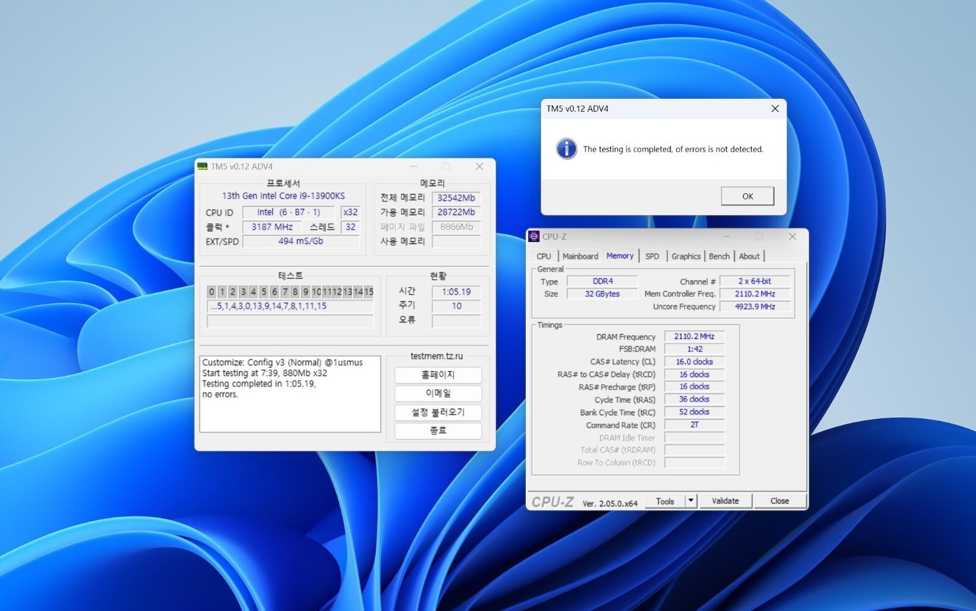The width and height of the screenshot is (976, 611).
Task: Select the Memory tab in CPU-Z
Action: [620, 256]
